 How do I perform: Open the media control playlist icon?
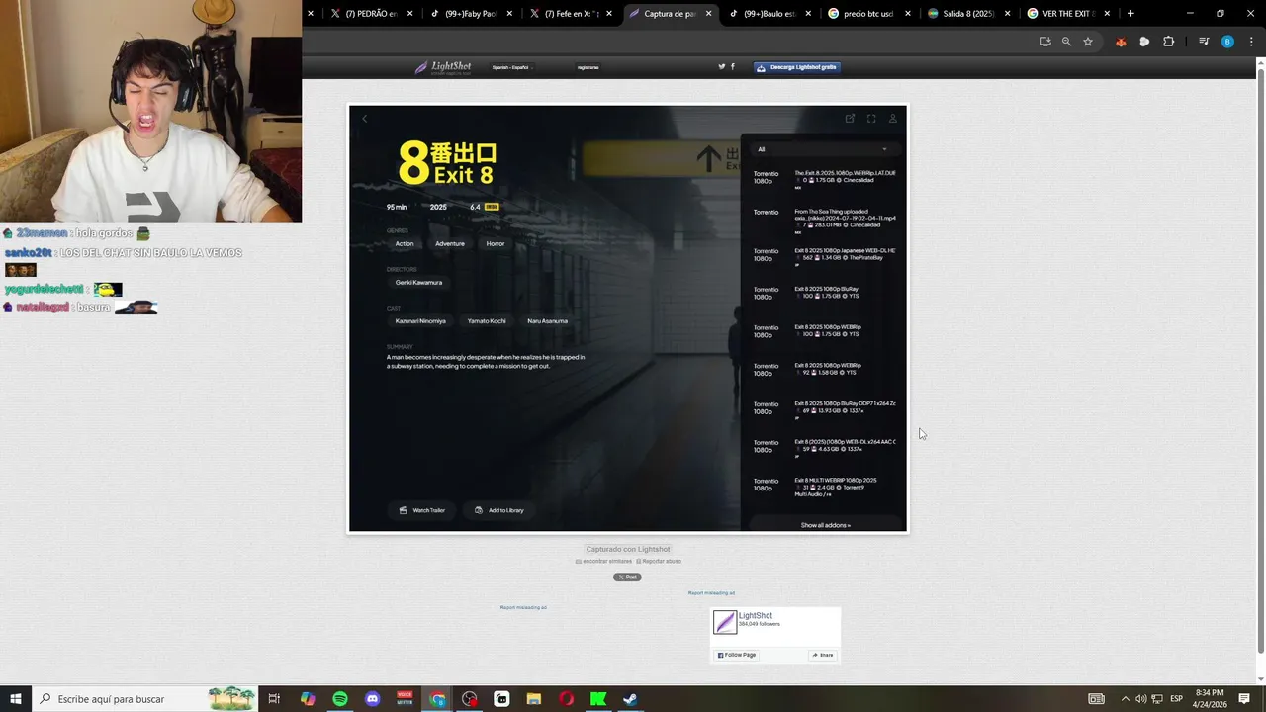1204,42
